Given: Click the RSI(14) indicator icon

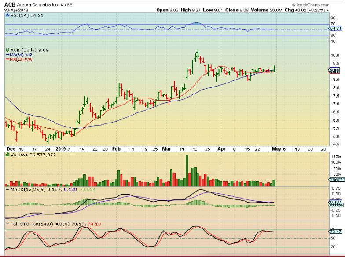Looking at the screenshot, I should pos(7,15).
